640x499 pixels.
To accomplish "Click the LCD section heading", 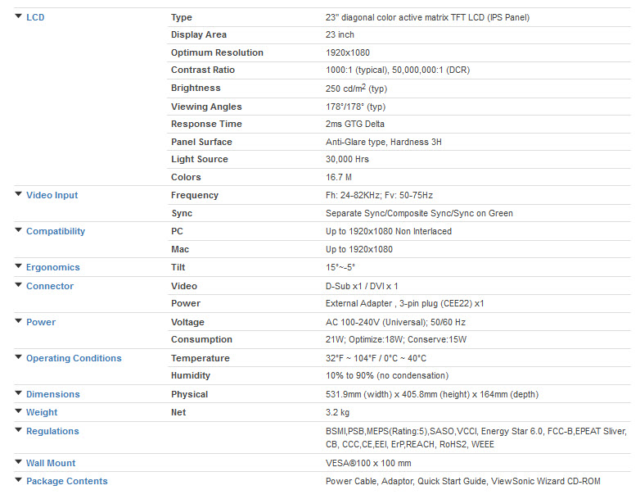I will point(35,17).
